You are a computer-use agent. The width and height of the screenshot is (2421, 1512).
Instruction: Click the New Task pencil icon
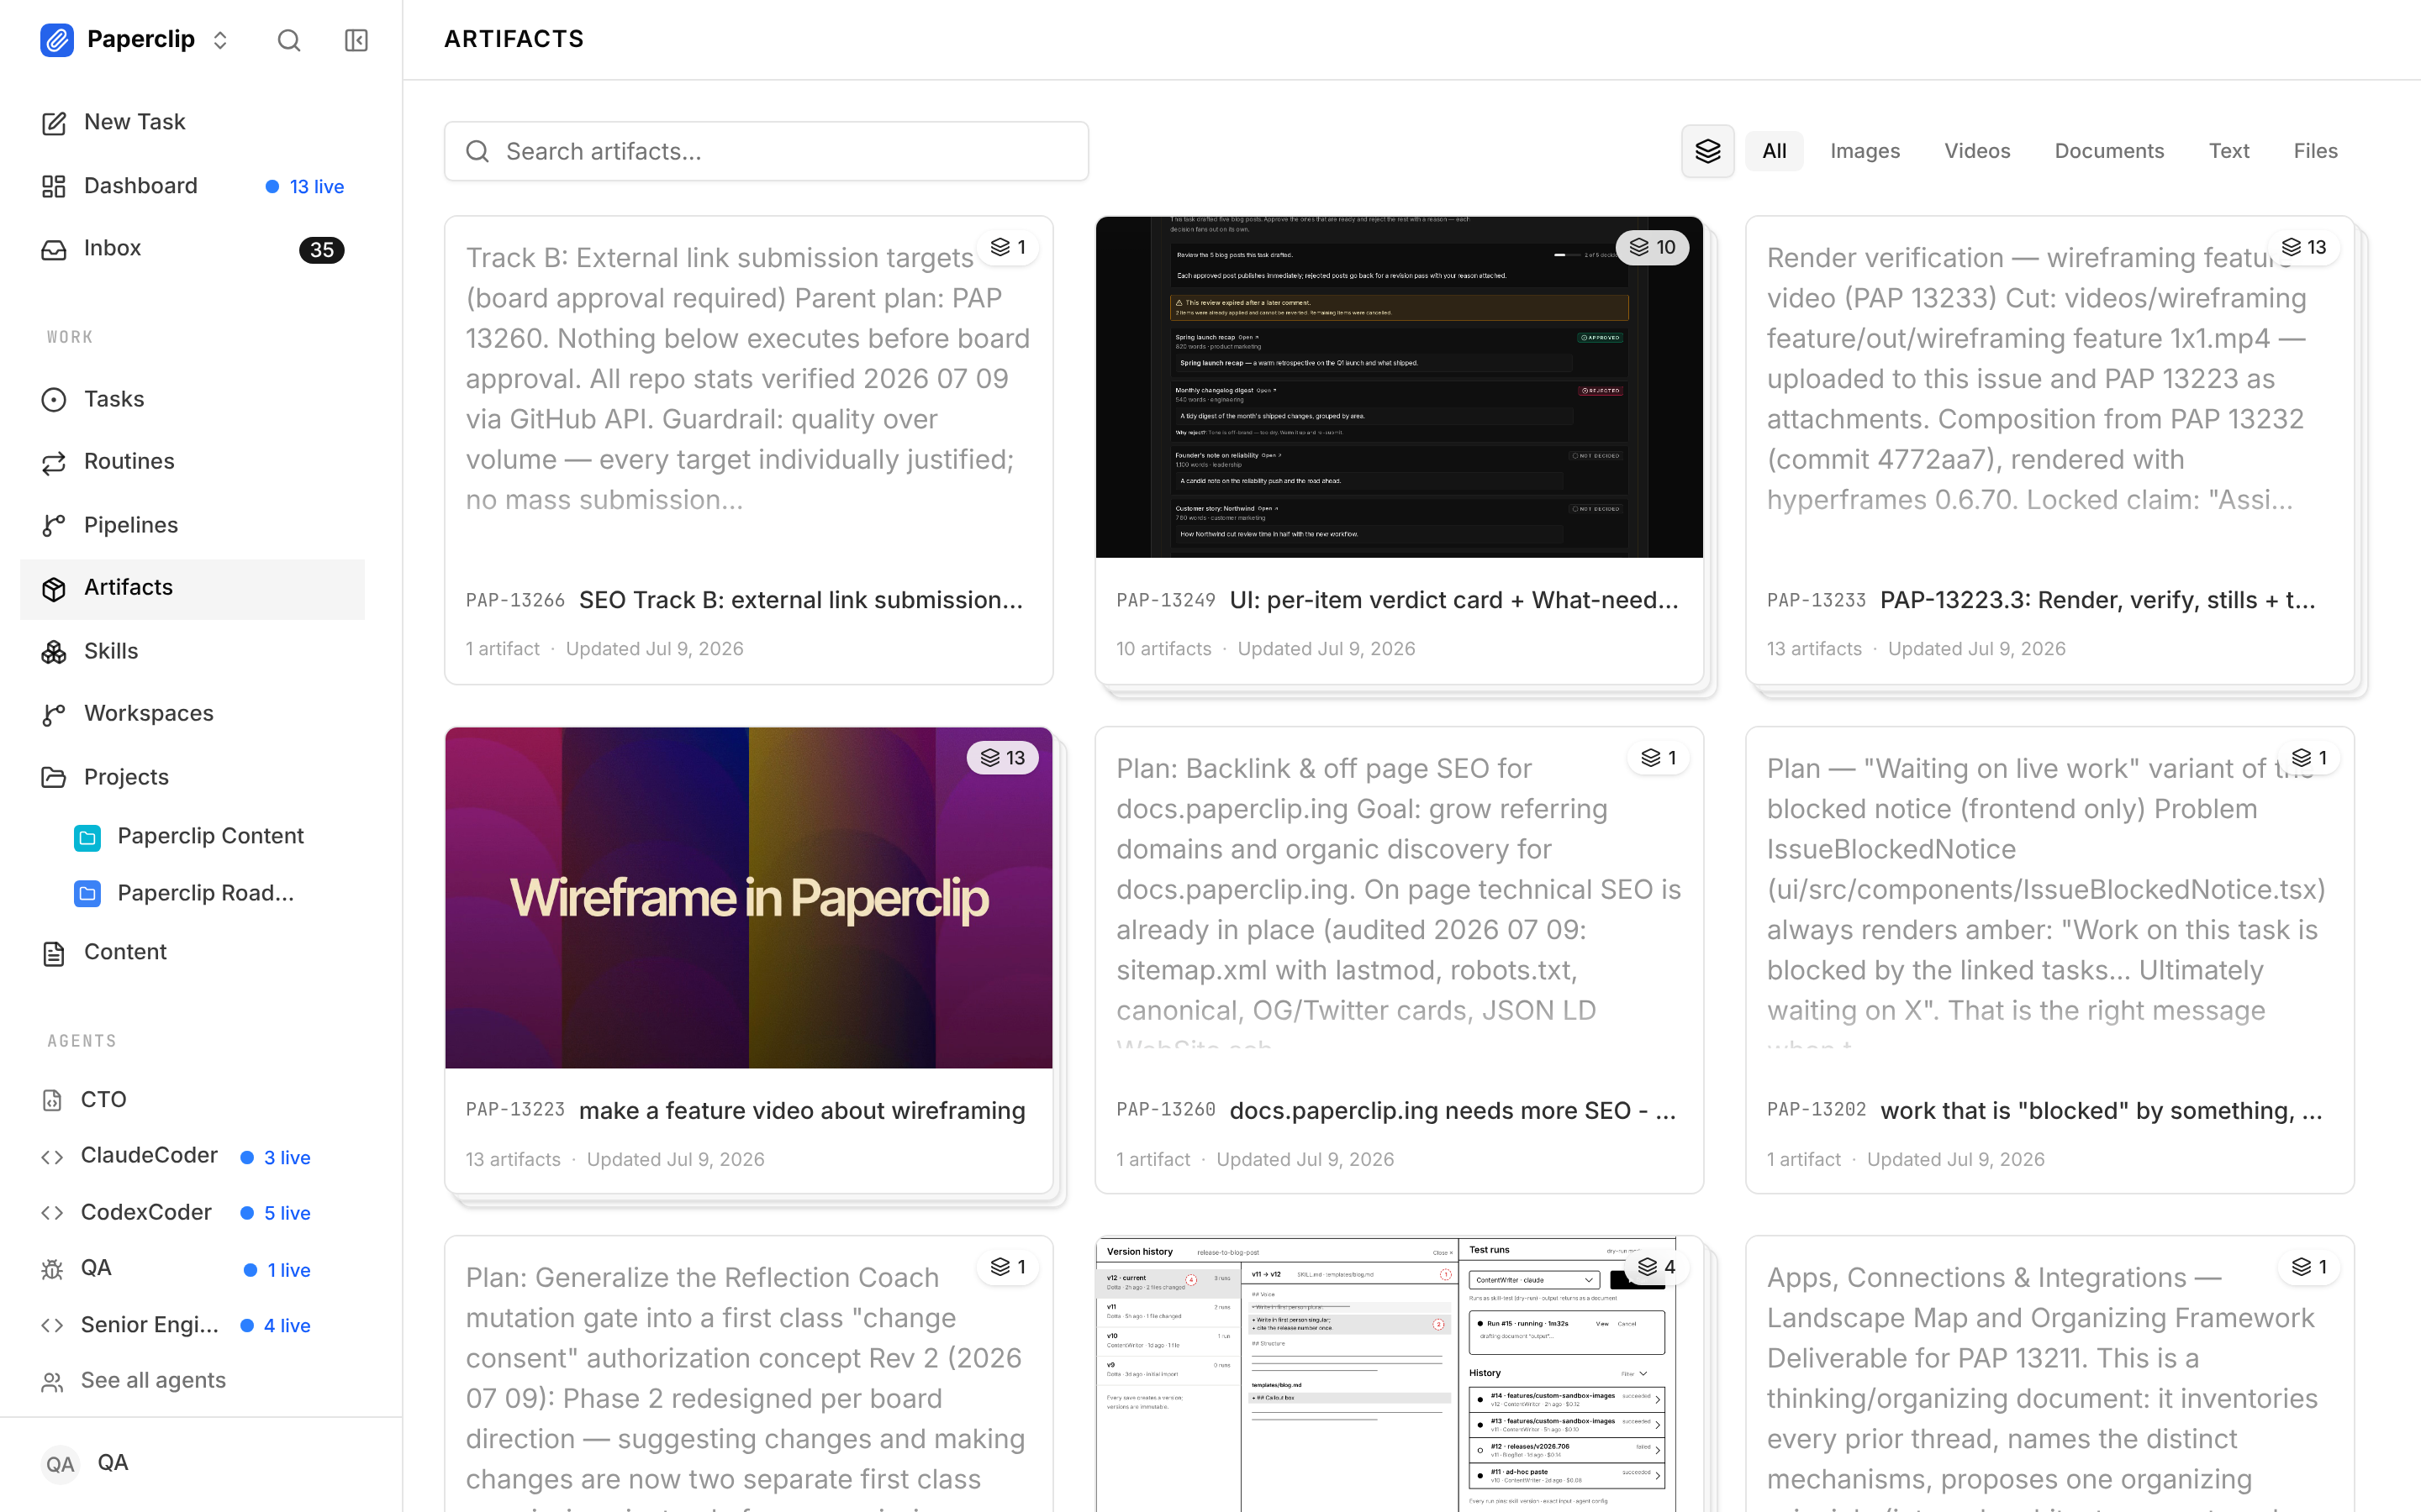[54, 123]
